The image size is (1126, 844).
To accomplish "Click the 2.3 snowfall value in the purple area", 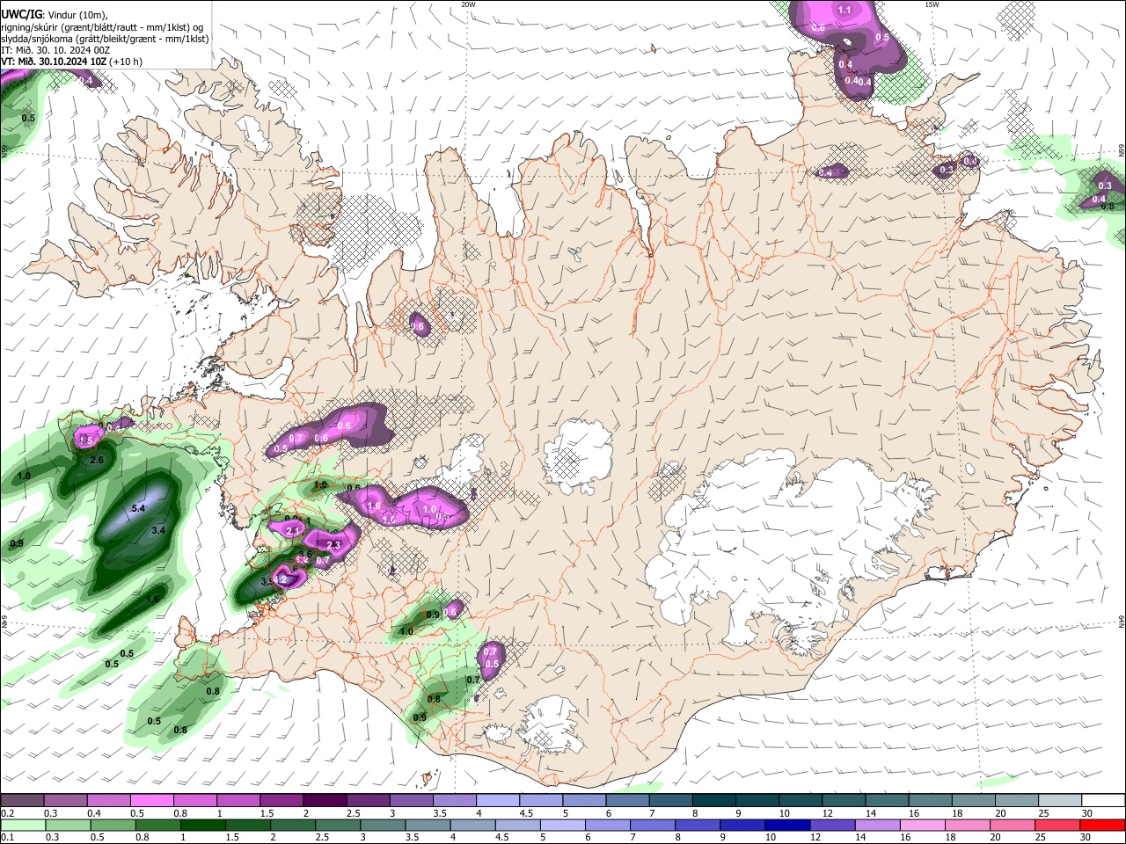I will tap(333, 546).
